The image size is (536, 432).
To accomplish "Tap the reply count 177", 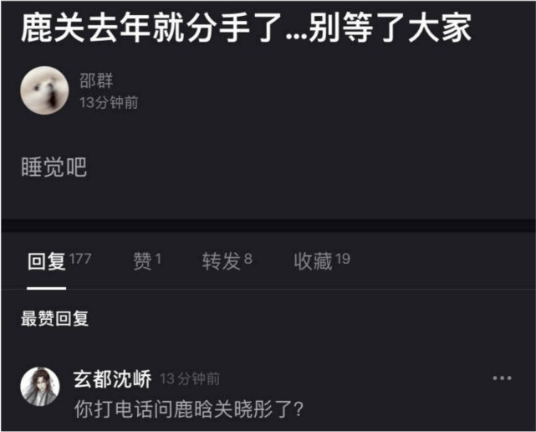I will click(x=80, y=259).
